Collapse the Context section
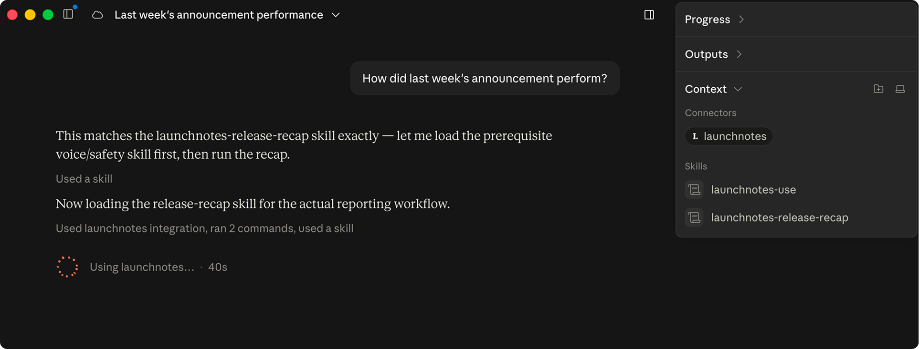This screenshot has height=349, width=919. (x=713, y=89)
